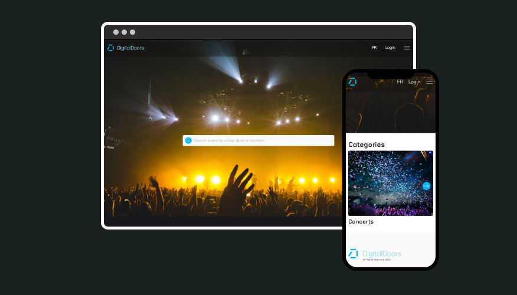Click the DigitalDoors logo icon in desktop header
Image resolution: width=517 pixels, height=295 pixels.
pyautogui.click(x=110, y=48)
